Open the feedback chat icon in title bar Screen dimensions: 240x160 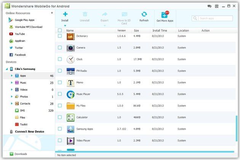pos(210,6)
